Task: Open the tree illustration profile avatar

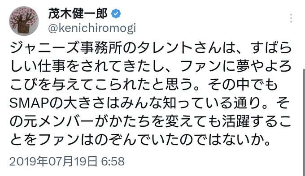Action: tap(24, 21)
